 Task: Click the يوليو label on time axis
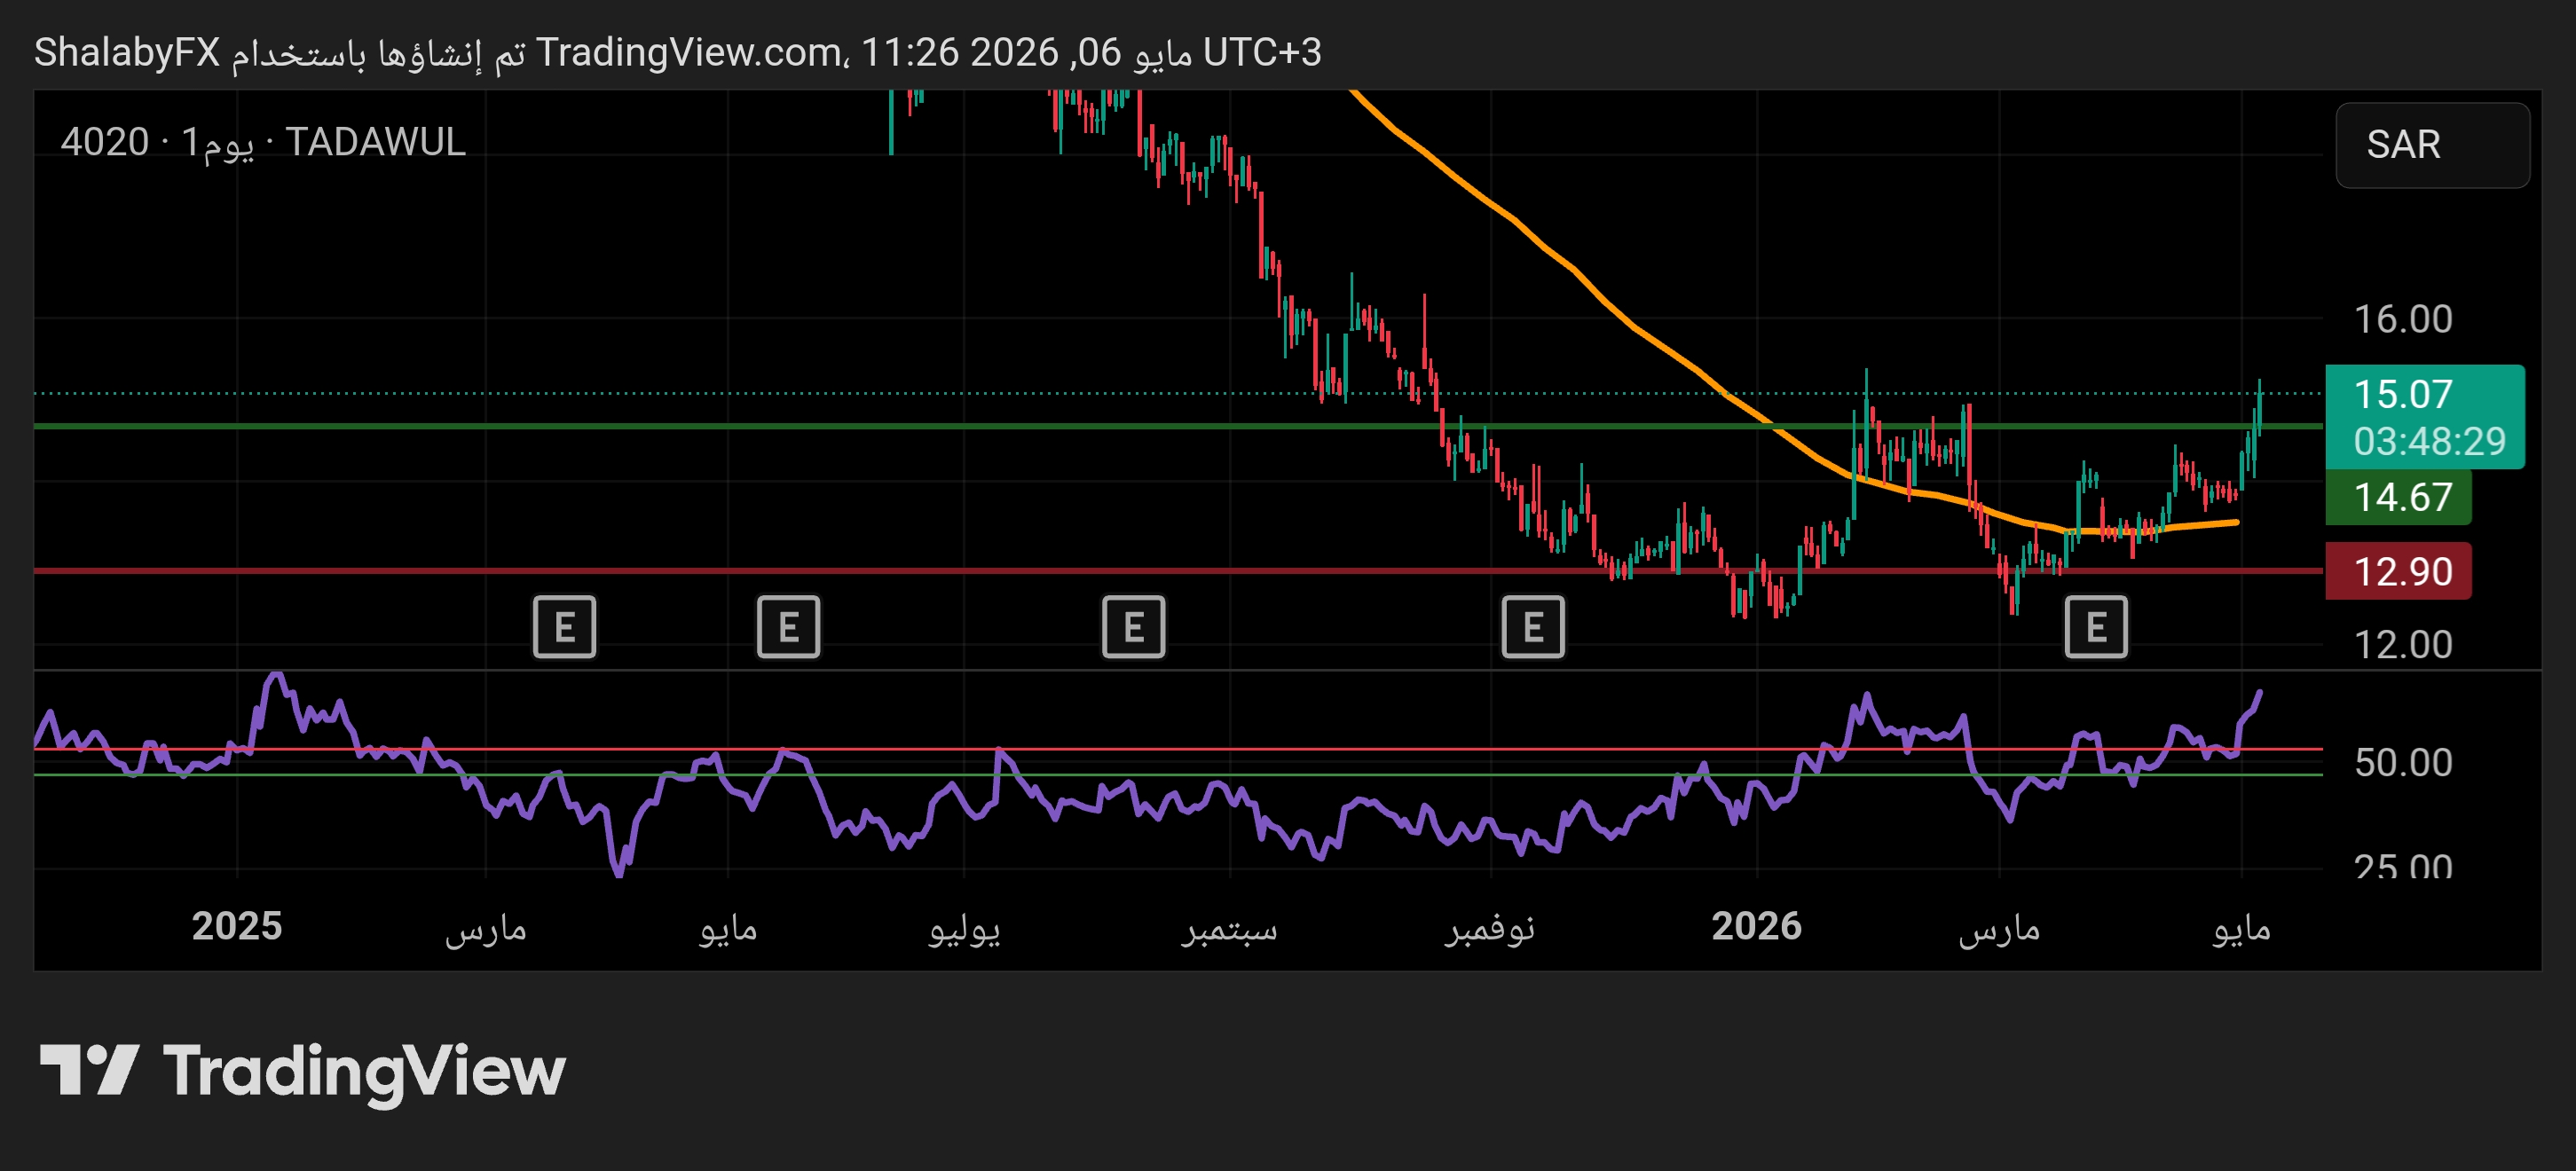click(964, 929)
